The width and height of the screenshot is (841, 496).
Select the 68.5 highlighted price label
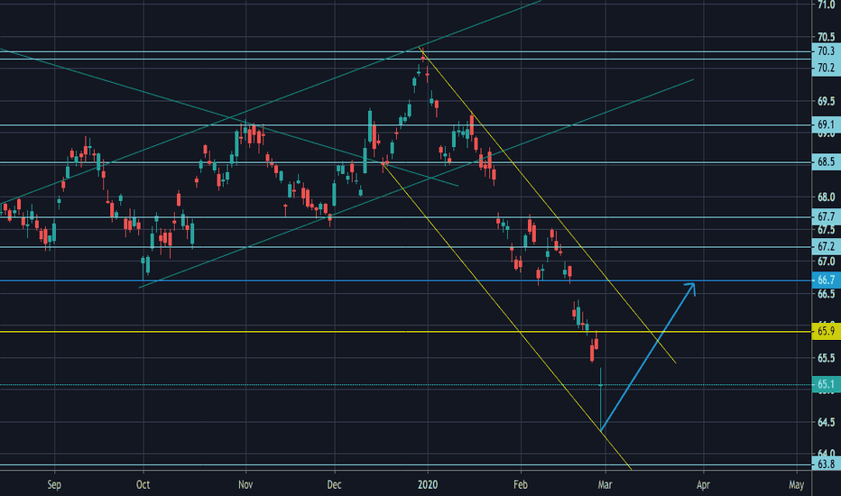click(x=826, y=162)
